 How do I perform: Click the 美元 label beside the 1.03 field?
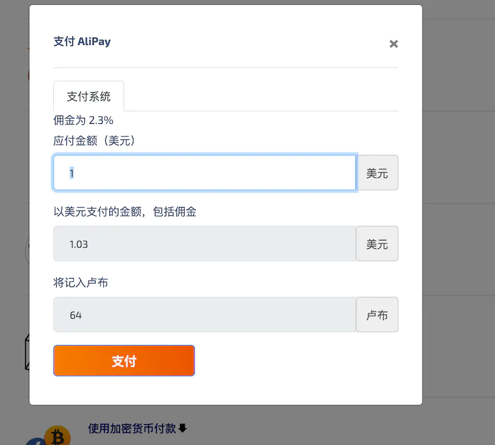coord(377,243)
